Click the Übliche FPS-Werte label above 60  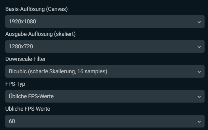coord(28,109)
